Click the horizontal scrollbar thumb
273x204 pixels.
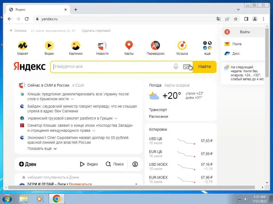[131, 187]
